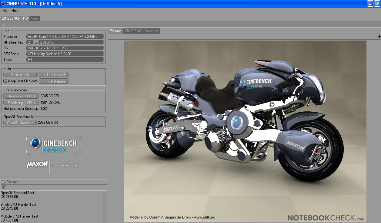
Task: Click the GFX-Board field
Action: coord(65,54)
